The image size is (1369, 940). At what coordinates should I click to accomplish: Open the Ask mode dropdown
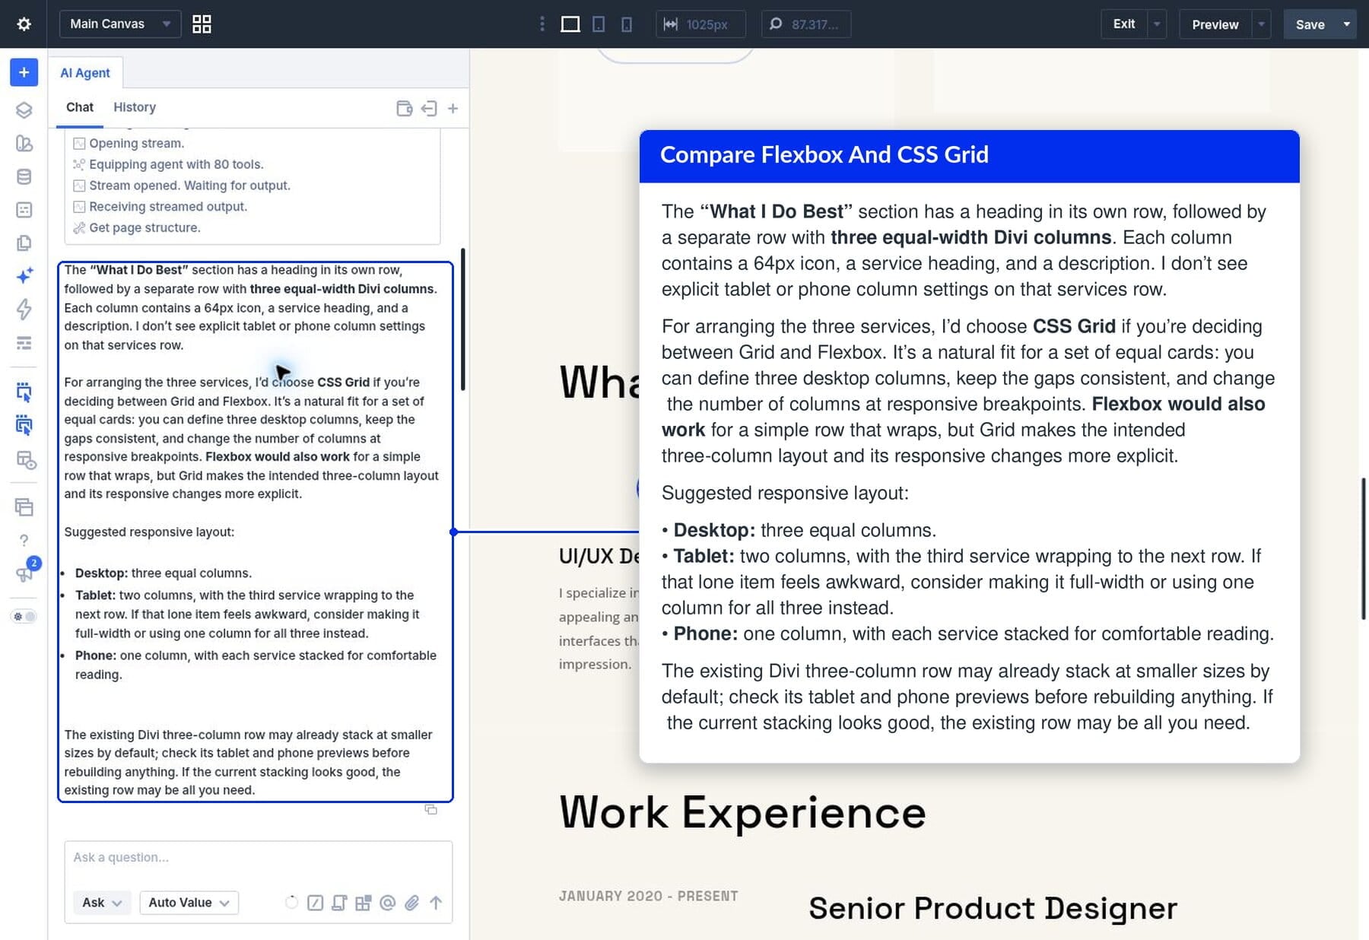[x=102, y=903]
